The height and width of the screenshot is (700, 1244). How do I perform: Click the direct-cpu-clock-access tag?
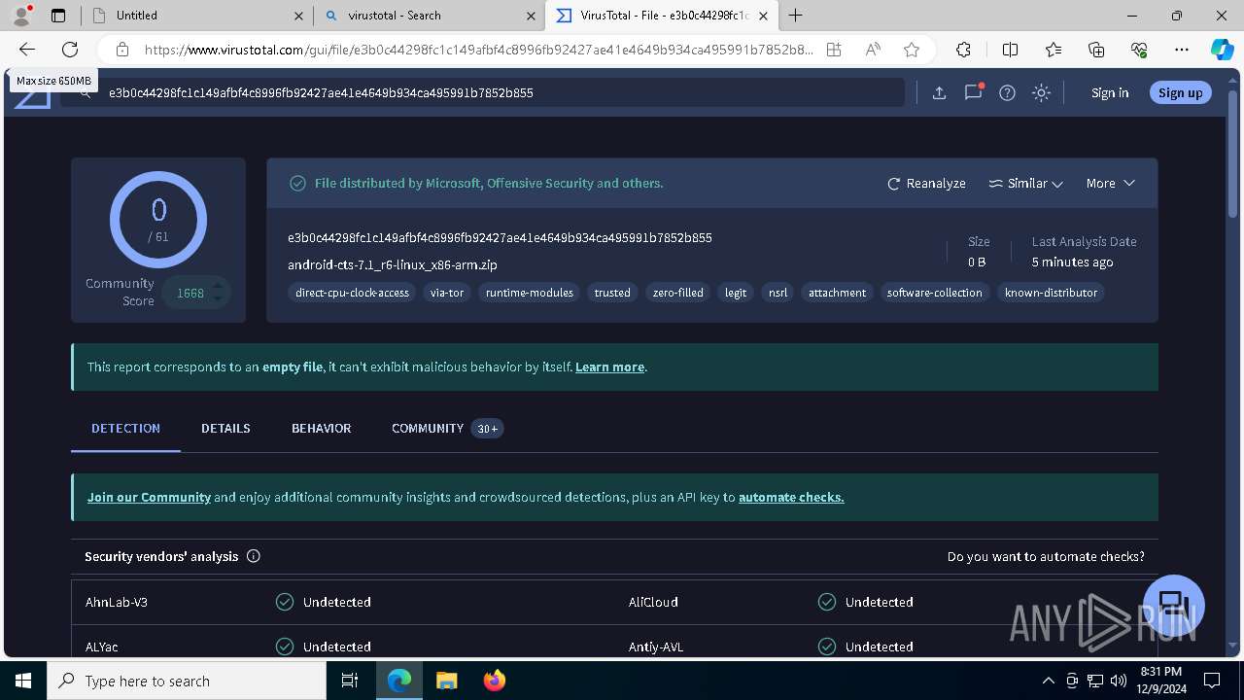coord(352,292)
